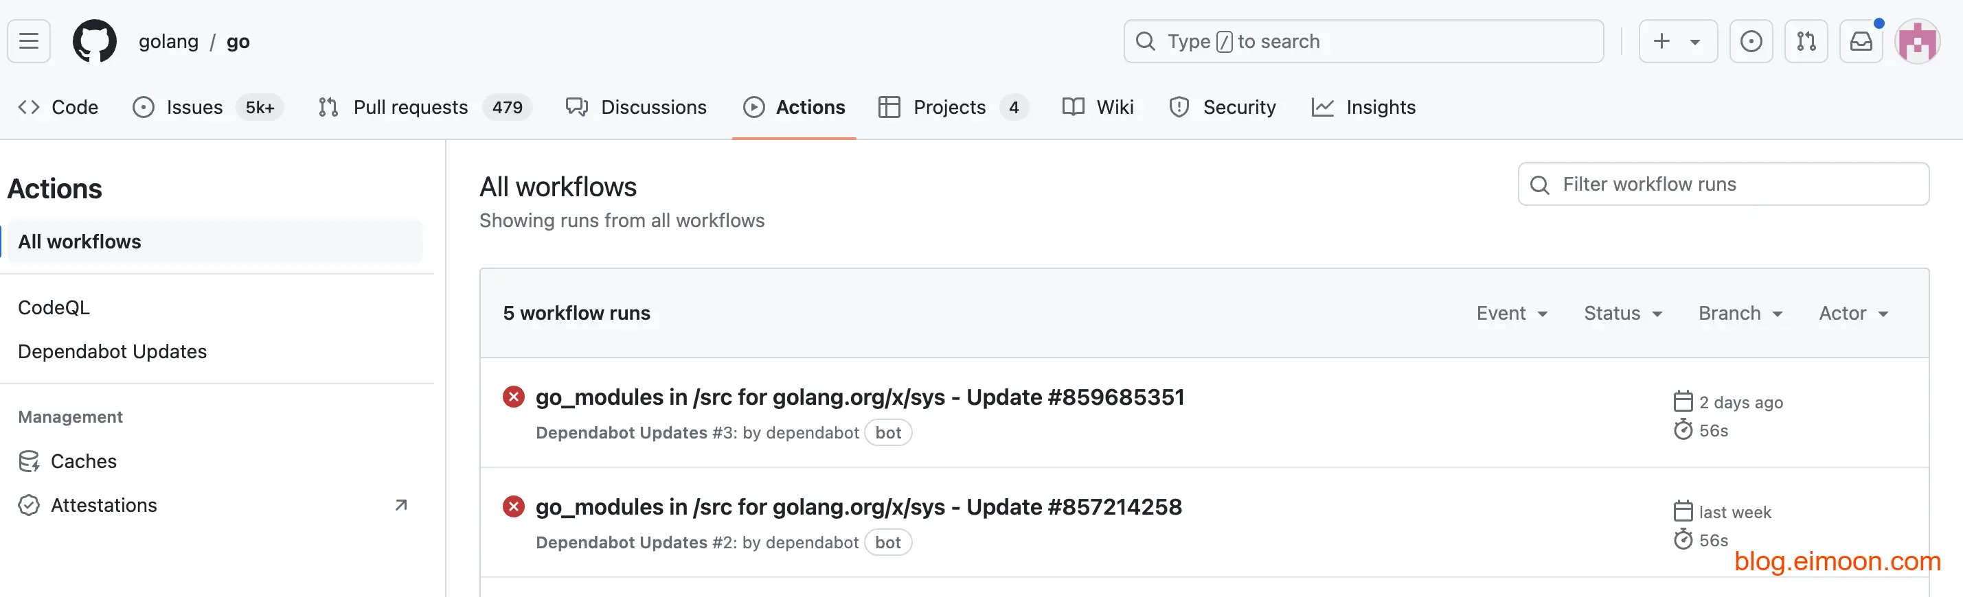Click the GitHub Octocat logo
This screenshot has width=1963, height=597.
(95, 41)
